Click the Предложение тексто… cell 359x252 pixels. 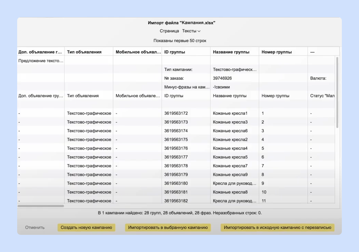[x=41, y=61]
